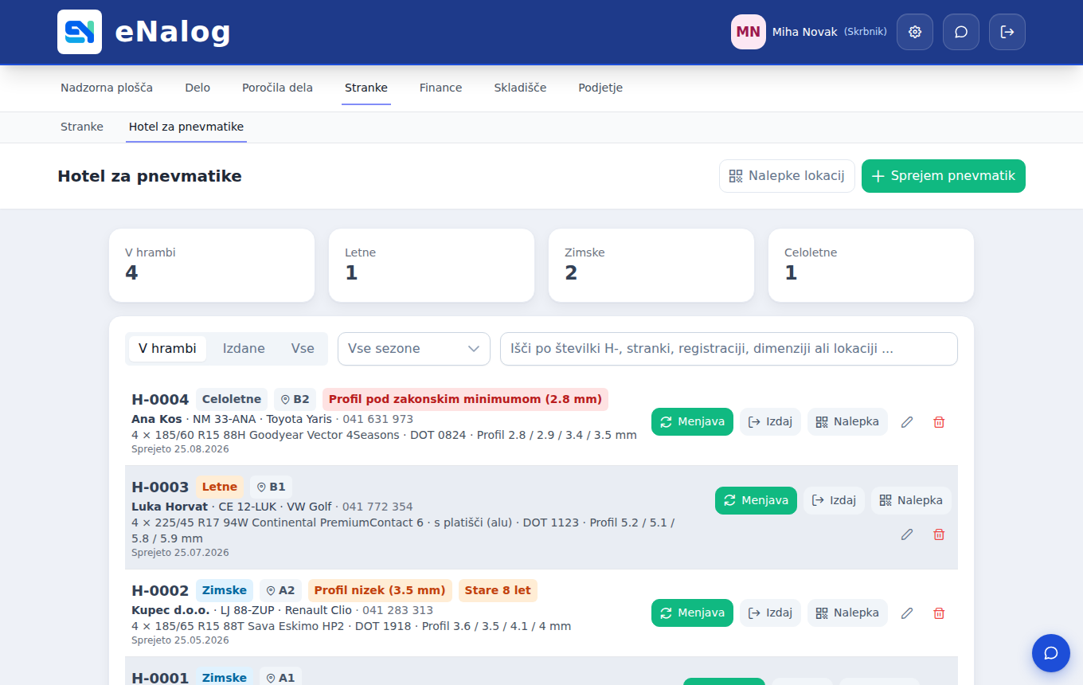
Task: Focus the tire search input field
Action: pyautogui.click(x=729, y=349)
